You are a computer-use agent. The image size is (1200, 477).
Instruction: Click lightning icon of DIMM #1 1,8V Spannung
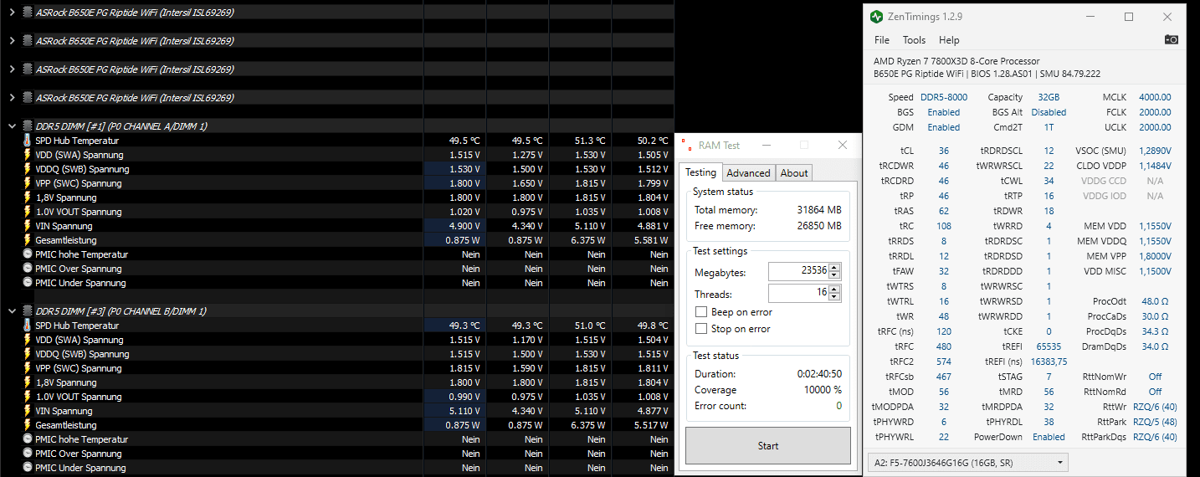(27, 197)
